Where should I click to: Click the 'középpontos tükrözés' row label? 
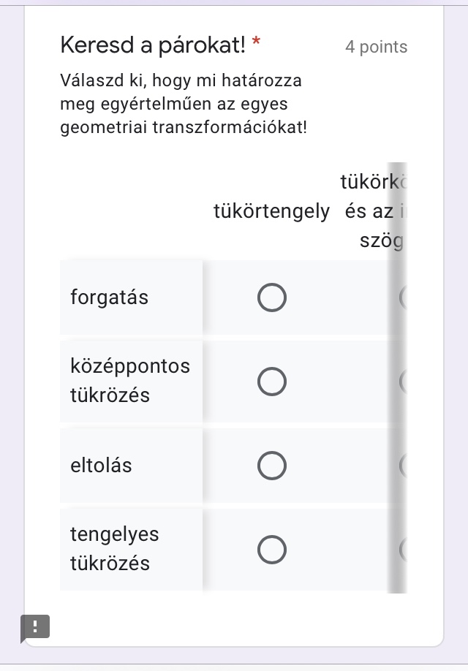click(x=129, y=381)
